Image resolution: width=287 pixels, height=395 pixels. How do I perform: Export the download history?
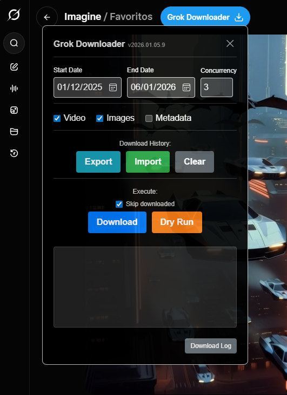tap(98, 162)
